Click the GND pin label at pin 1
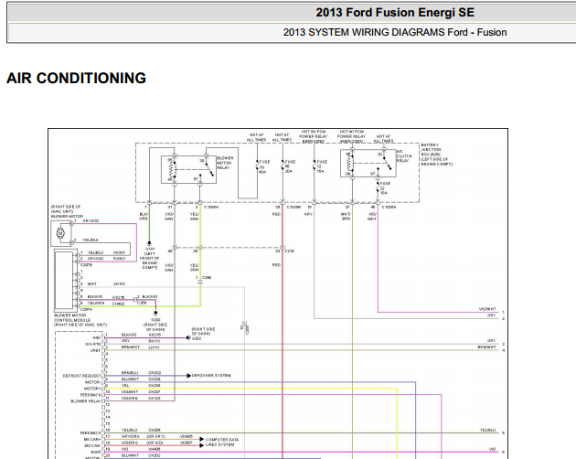576x459 pixels. (97, 337)
